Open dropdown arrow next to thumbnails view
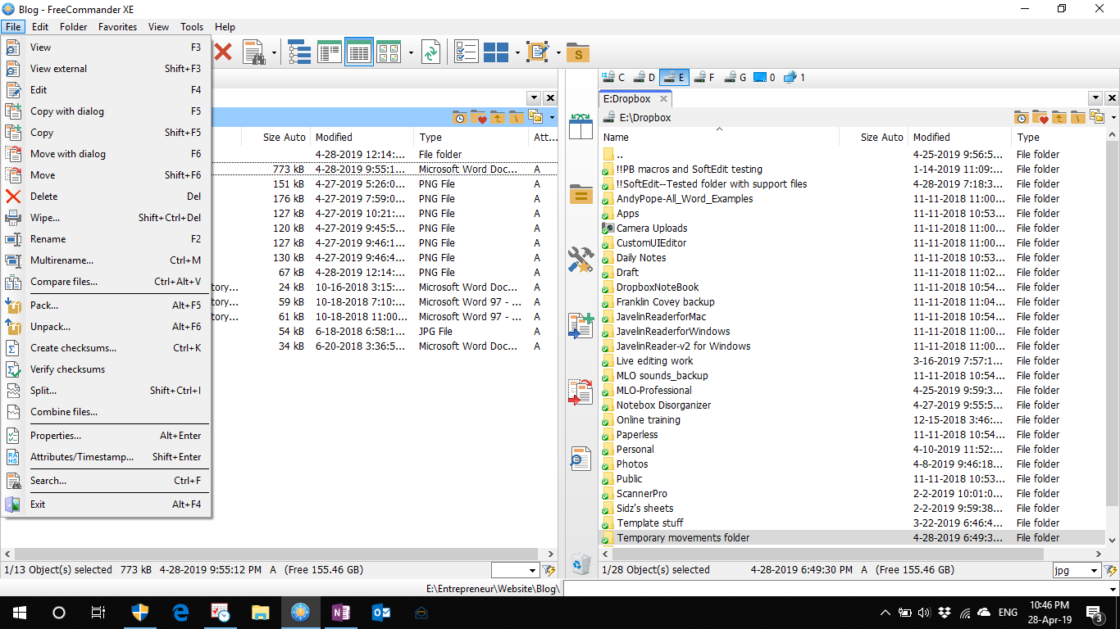Screen dimensions: 1120x629 coord(410,54)
